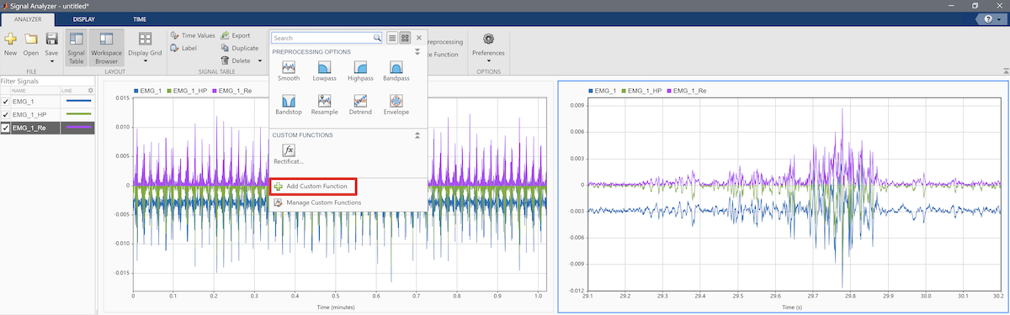Click the left plot's Time (minutes) label
Image resolution: width=1010 pixels, height=315 pixels.
click(x=337, y=307)
